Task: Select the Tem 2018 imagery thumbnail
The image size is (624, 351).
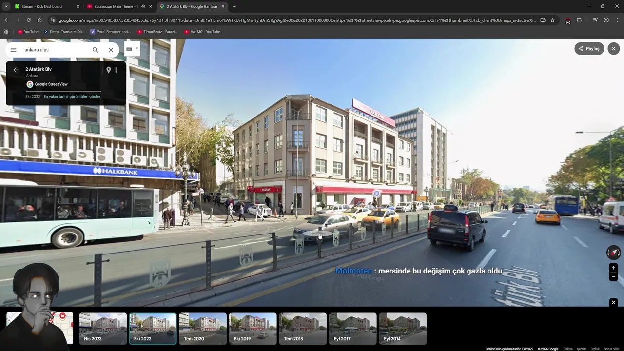Action: coord(303,329)
